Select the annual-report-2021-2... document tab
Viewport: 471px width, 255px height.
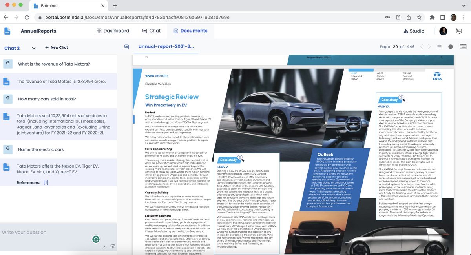(x=166, y=46)
